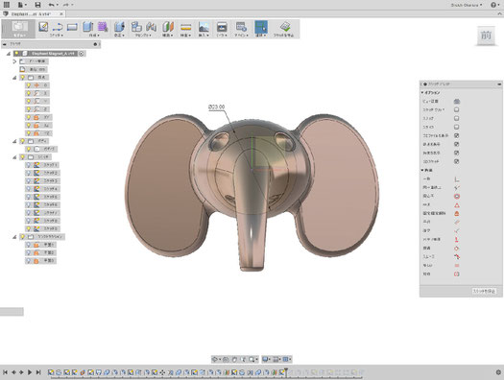The width and height of the screenshot is (504, 380).
Task: Toggle lightbulb of the Body1 item
Action: pyautogui.click(x=29, y=149)
